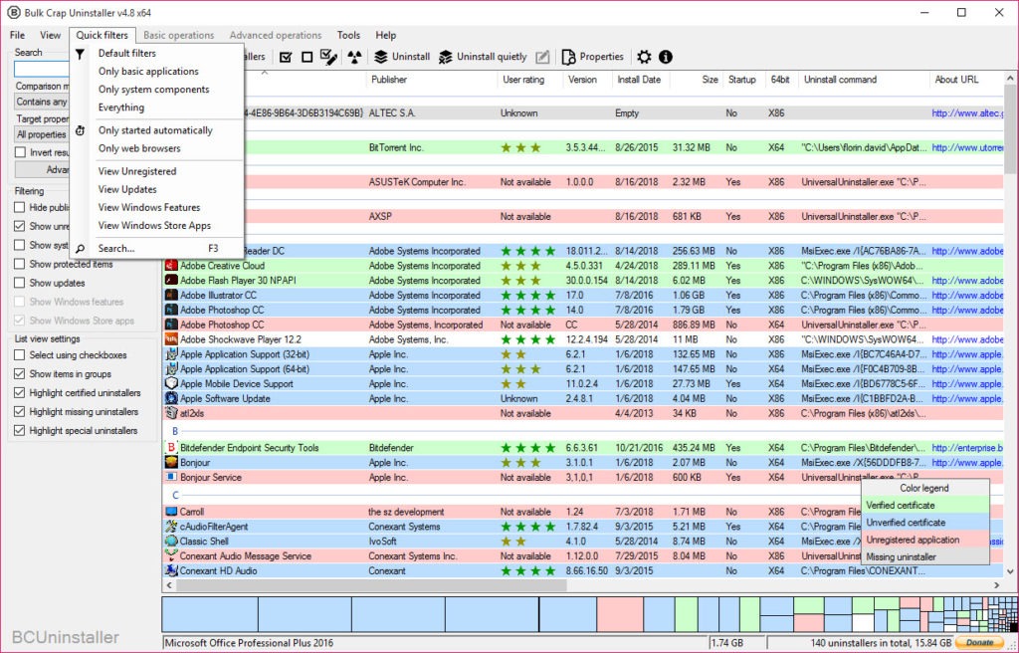Open the File menu

click(18, 35)
